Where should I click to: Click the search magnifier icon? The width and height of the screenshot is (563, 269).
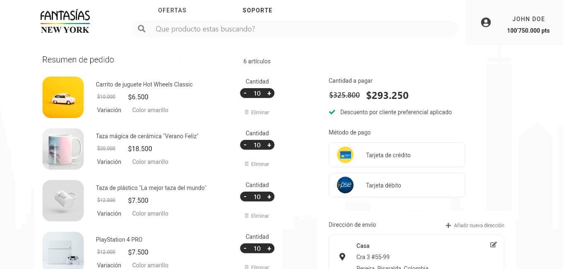pyautogui.click(x=142, y=29)
